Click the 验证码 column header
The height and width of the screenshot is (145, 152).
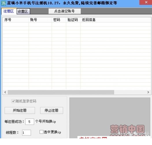[x=73, y=20]
